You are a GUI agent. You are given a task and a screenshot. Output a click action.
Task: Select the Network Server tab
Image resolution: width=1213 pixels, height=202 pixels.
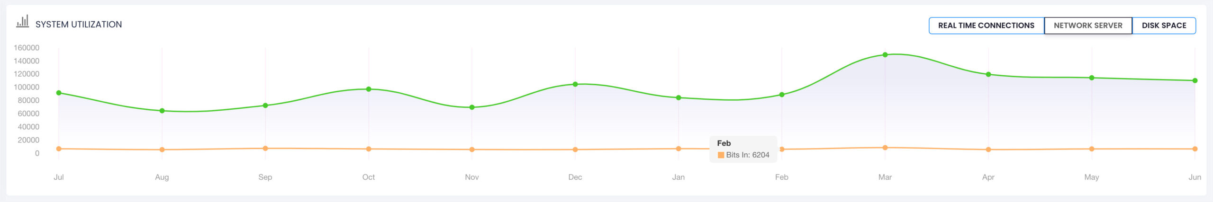pos(1087,26)
